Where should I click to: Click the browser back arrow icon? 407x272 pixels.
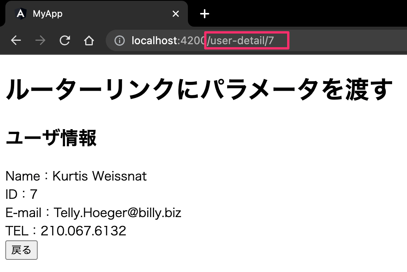coord(16,40)
